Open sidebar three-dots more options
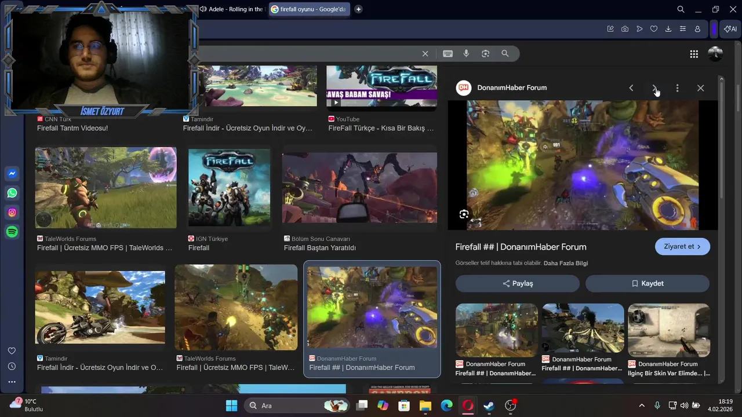742x417 pixels. pyautogui.click(x=12, y=382)
